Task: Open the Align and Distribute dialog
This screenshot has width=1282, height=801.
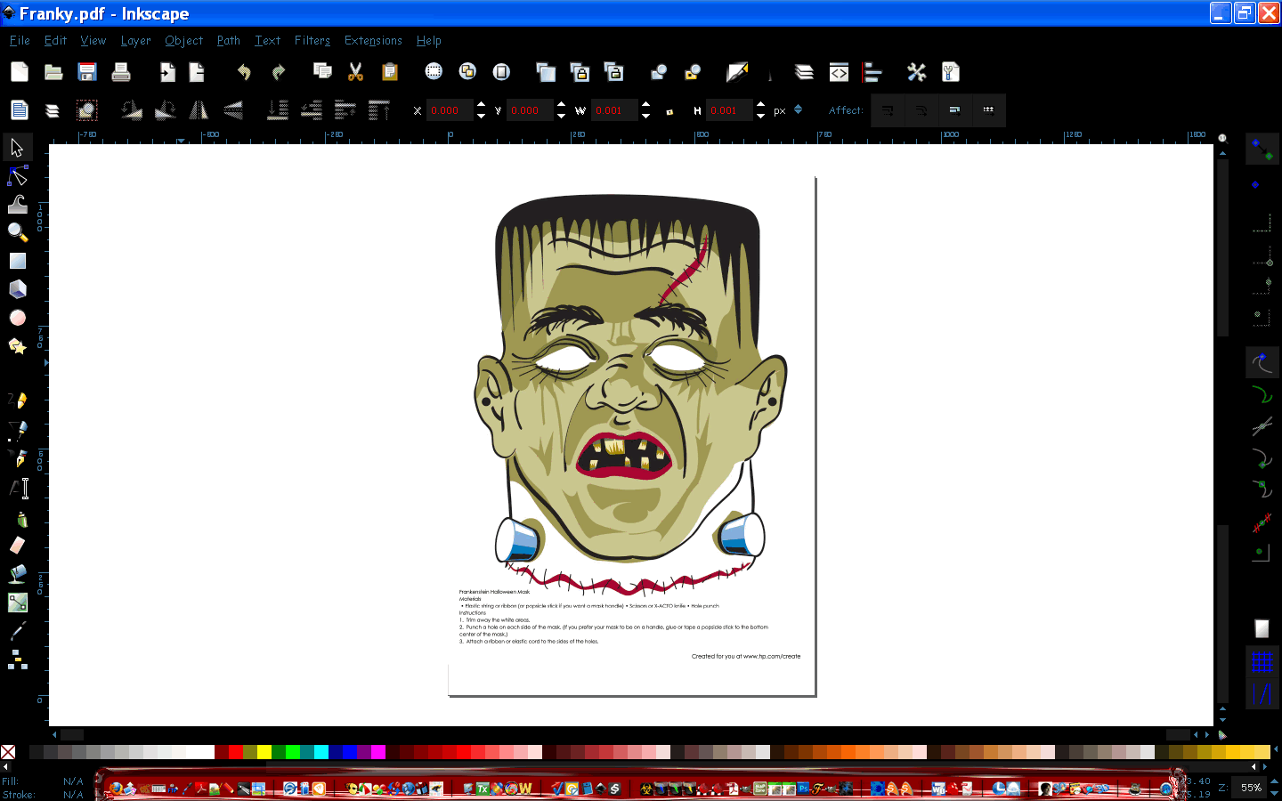Action: [x=872, y=72]
